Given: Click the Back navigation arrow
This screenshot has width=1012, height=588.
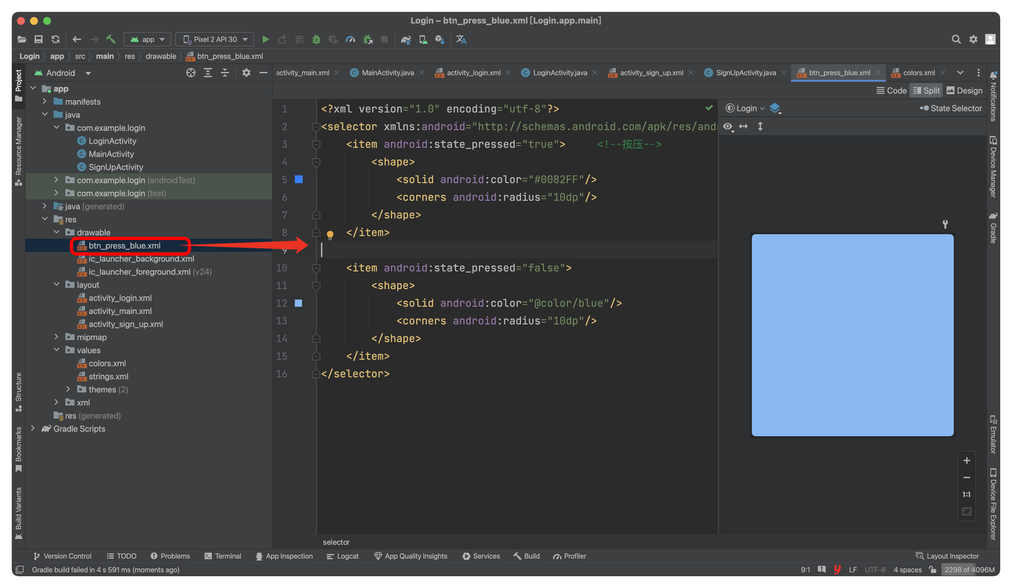Looking at the screenshot, I should tap(77, 39).
